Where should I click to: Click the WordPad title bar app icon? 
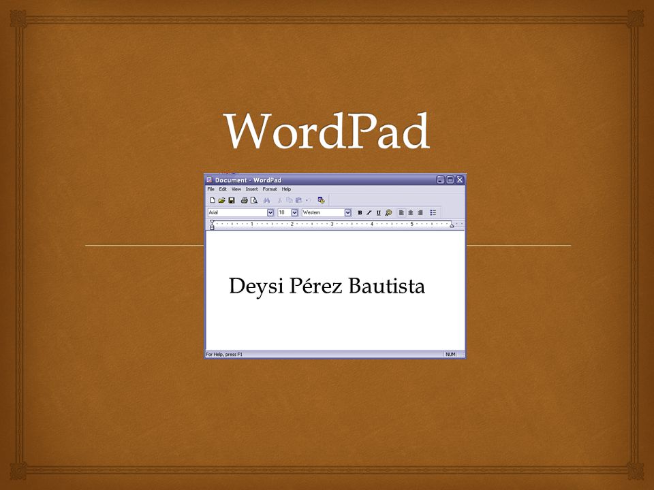209,180
